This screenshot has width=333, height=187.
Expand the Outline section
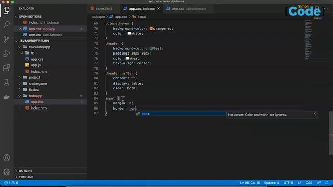click(x=16, y=171)
